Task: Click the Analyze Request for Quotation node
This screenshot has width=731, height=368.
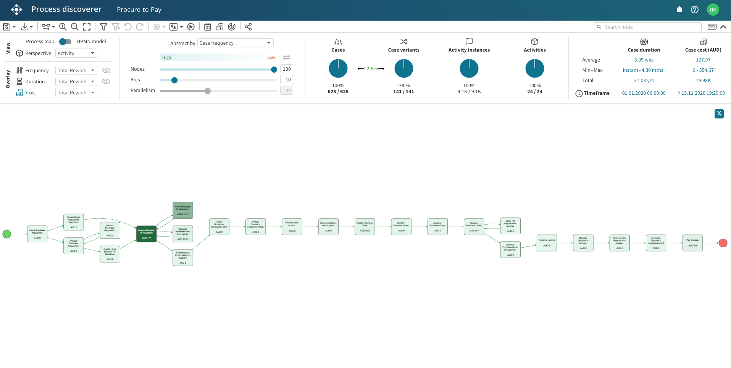Action: coord(146,234)
